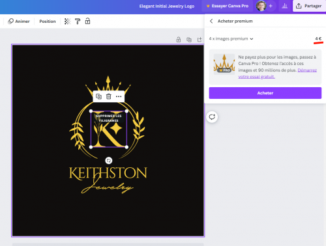Image resolution: width=326 pixels, height=246 pixels.
Task: Click the rotate handle below selected element
Action: pyautogui.click(x=109, y=161)
